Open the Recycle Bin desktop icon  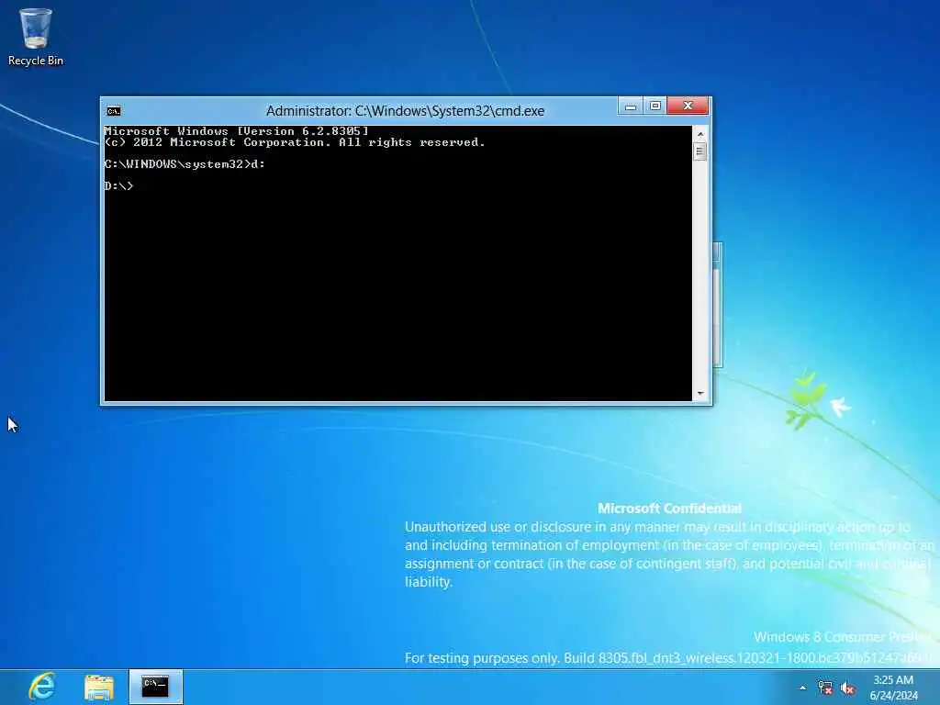(36, 36)
